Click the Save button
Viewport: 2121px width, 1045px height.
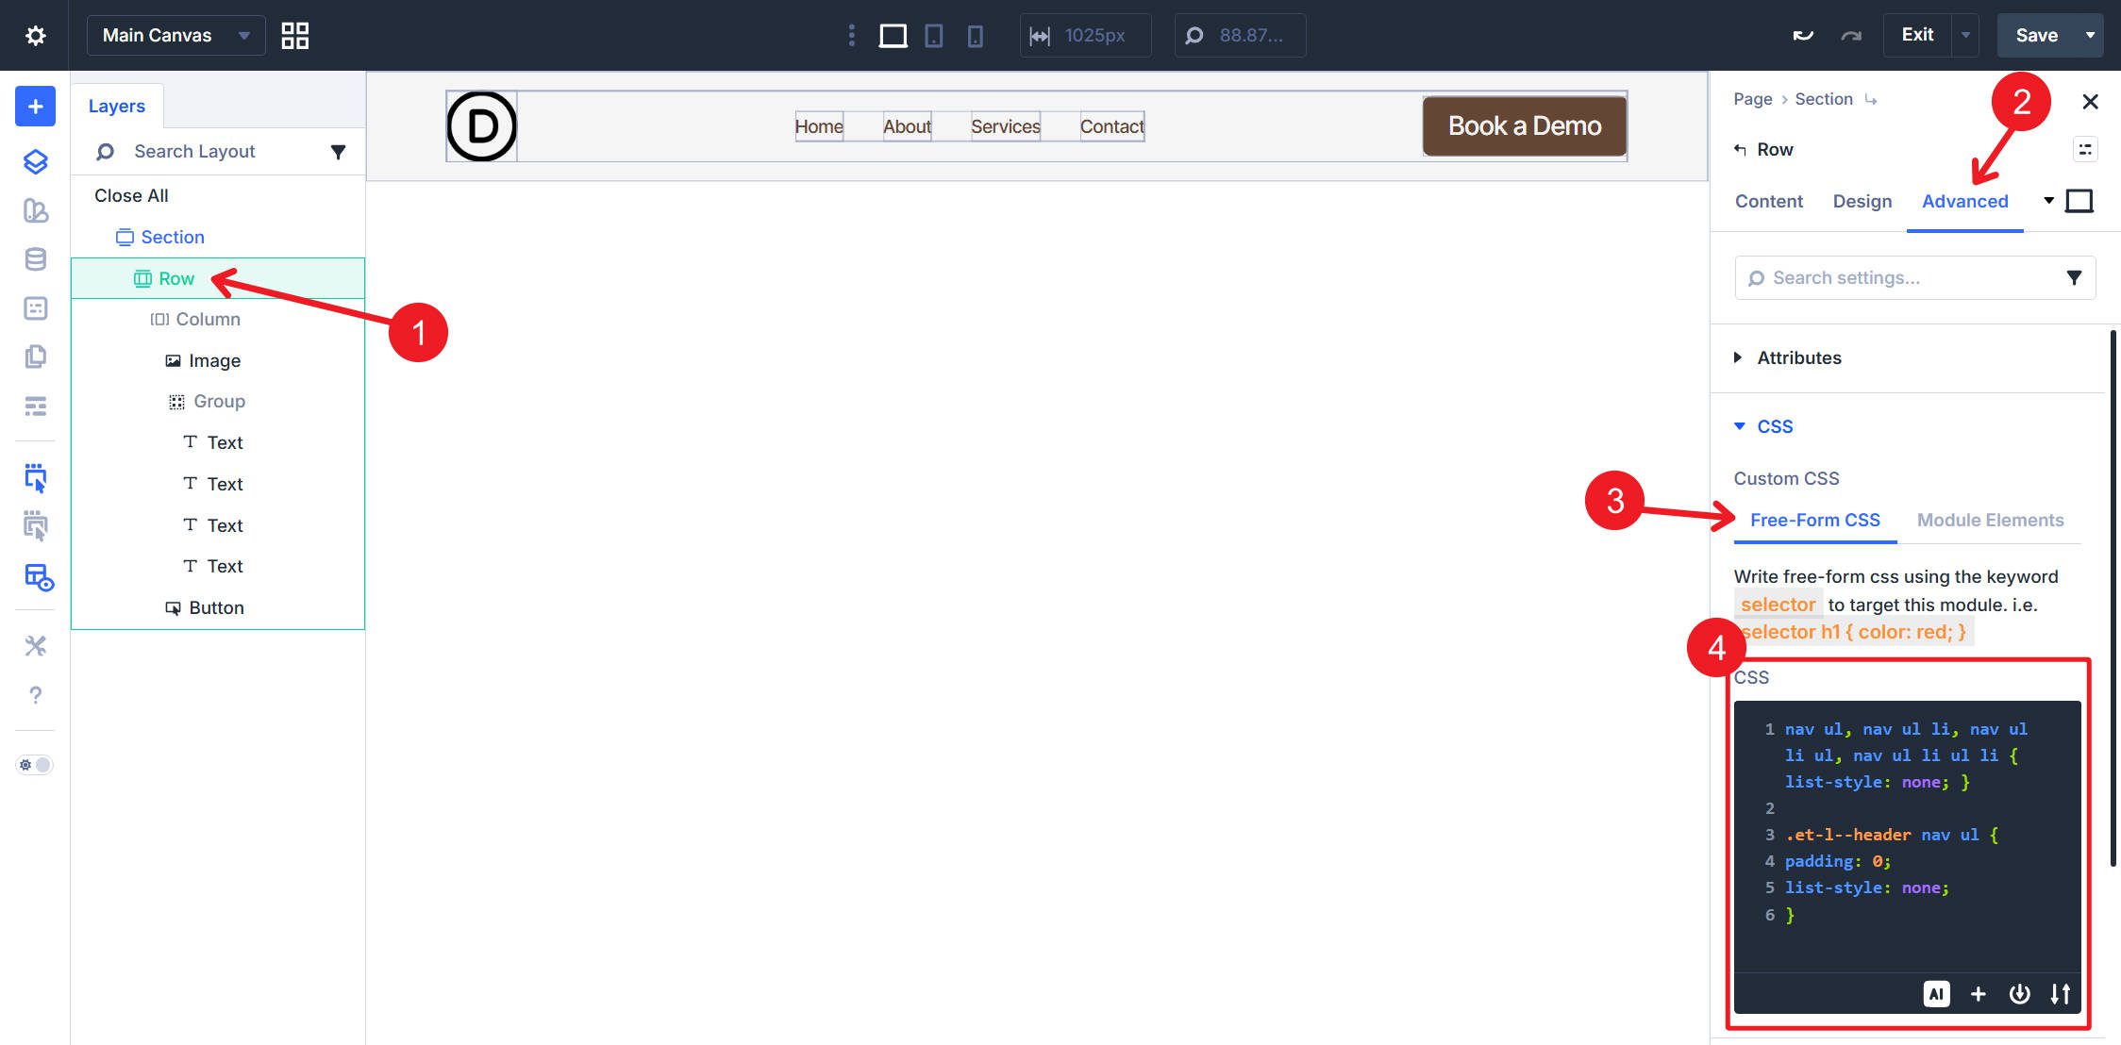click(2037, 35)
